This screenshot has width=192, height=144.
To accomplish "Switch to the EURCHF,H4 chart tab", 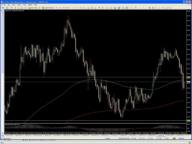I will coord(9,136).
